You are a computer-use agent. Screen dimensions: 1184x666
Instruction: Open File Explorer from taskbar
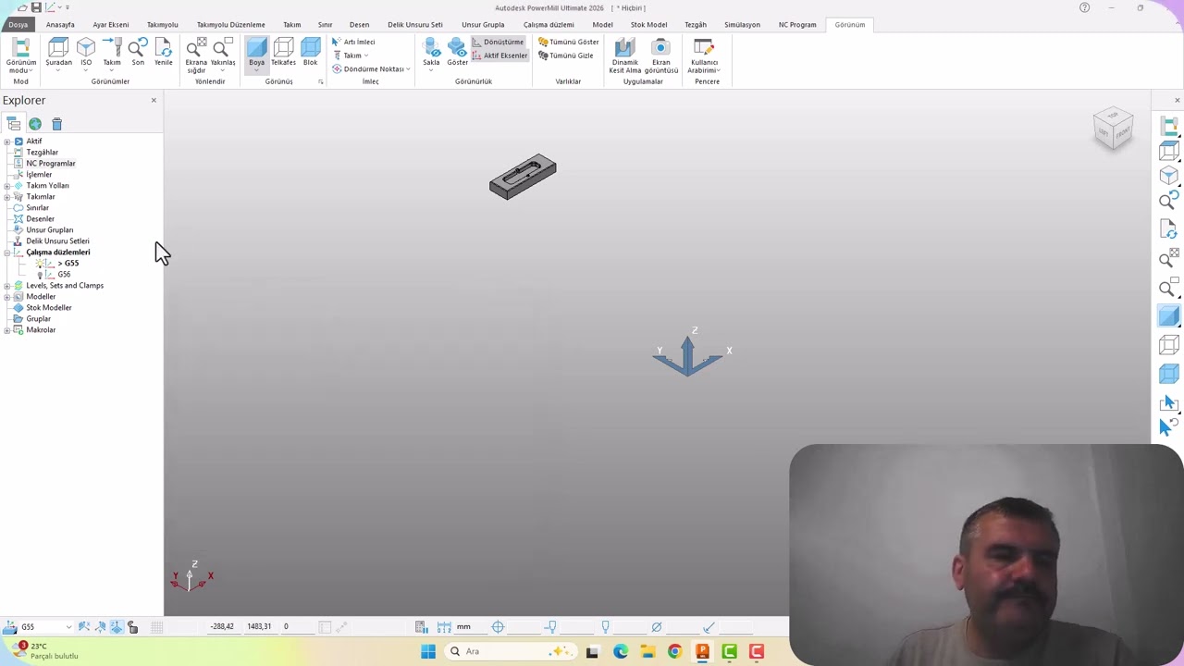coord(647,651)
